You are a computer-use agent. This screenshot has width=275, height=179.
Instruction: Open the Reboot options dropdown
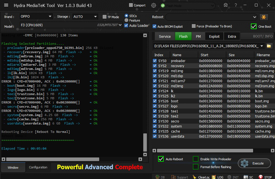(x=211, y=17)
